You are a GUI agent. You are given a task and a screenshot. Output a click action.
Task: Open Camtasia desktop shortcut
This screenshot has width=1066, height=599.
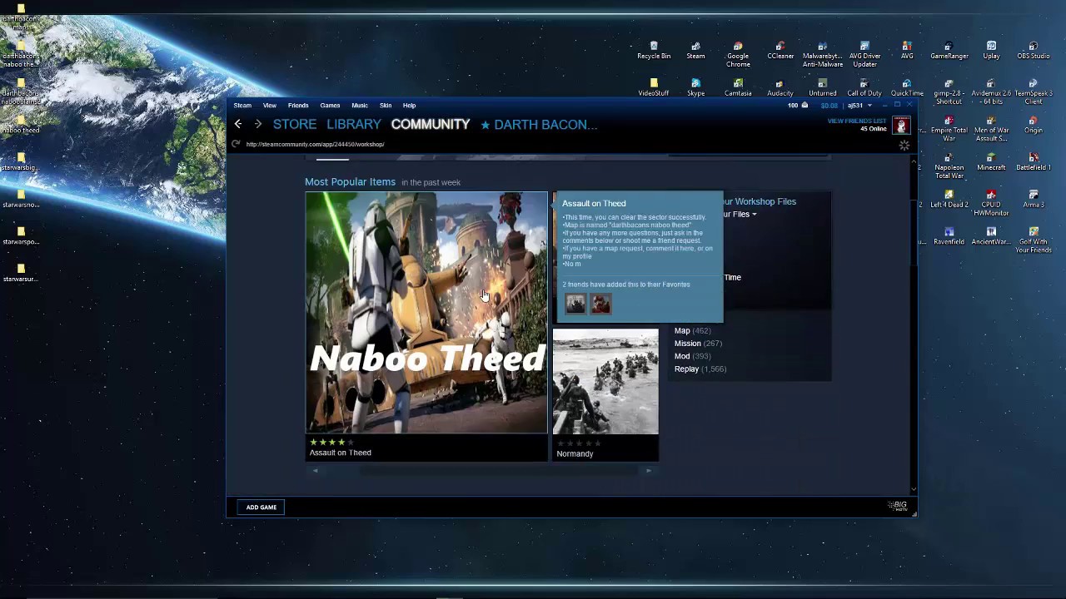click(x=738, y=87)
